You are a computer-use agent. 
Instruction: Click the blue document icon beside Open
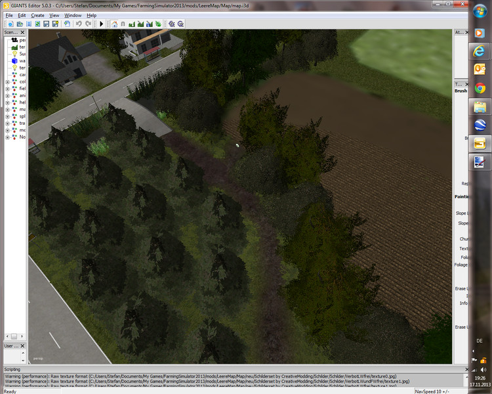click(29, 24)
